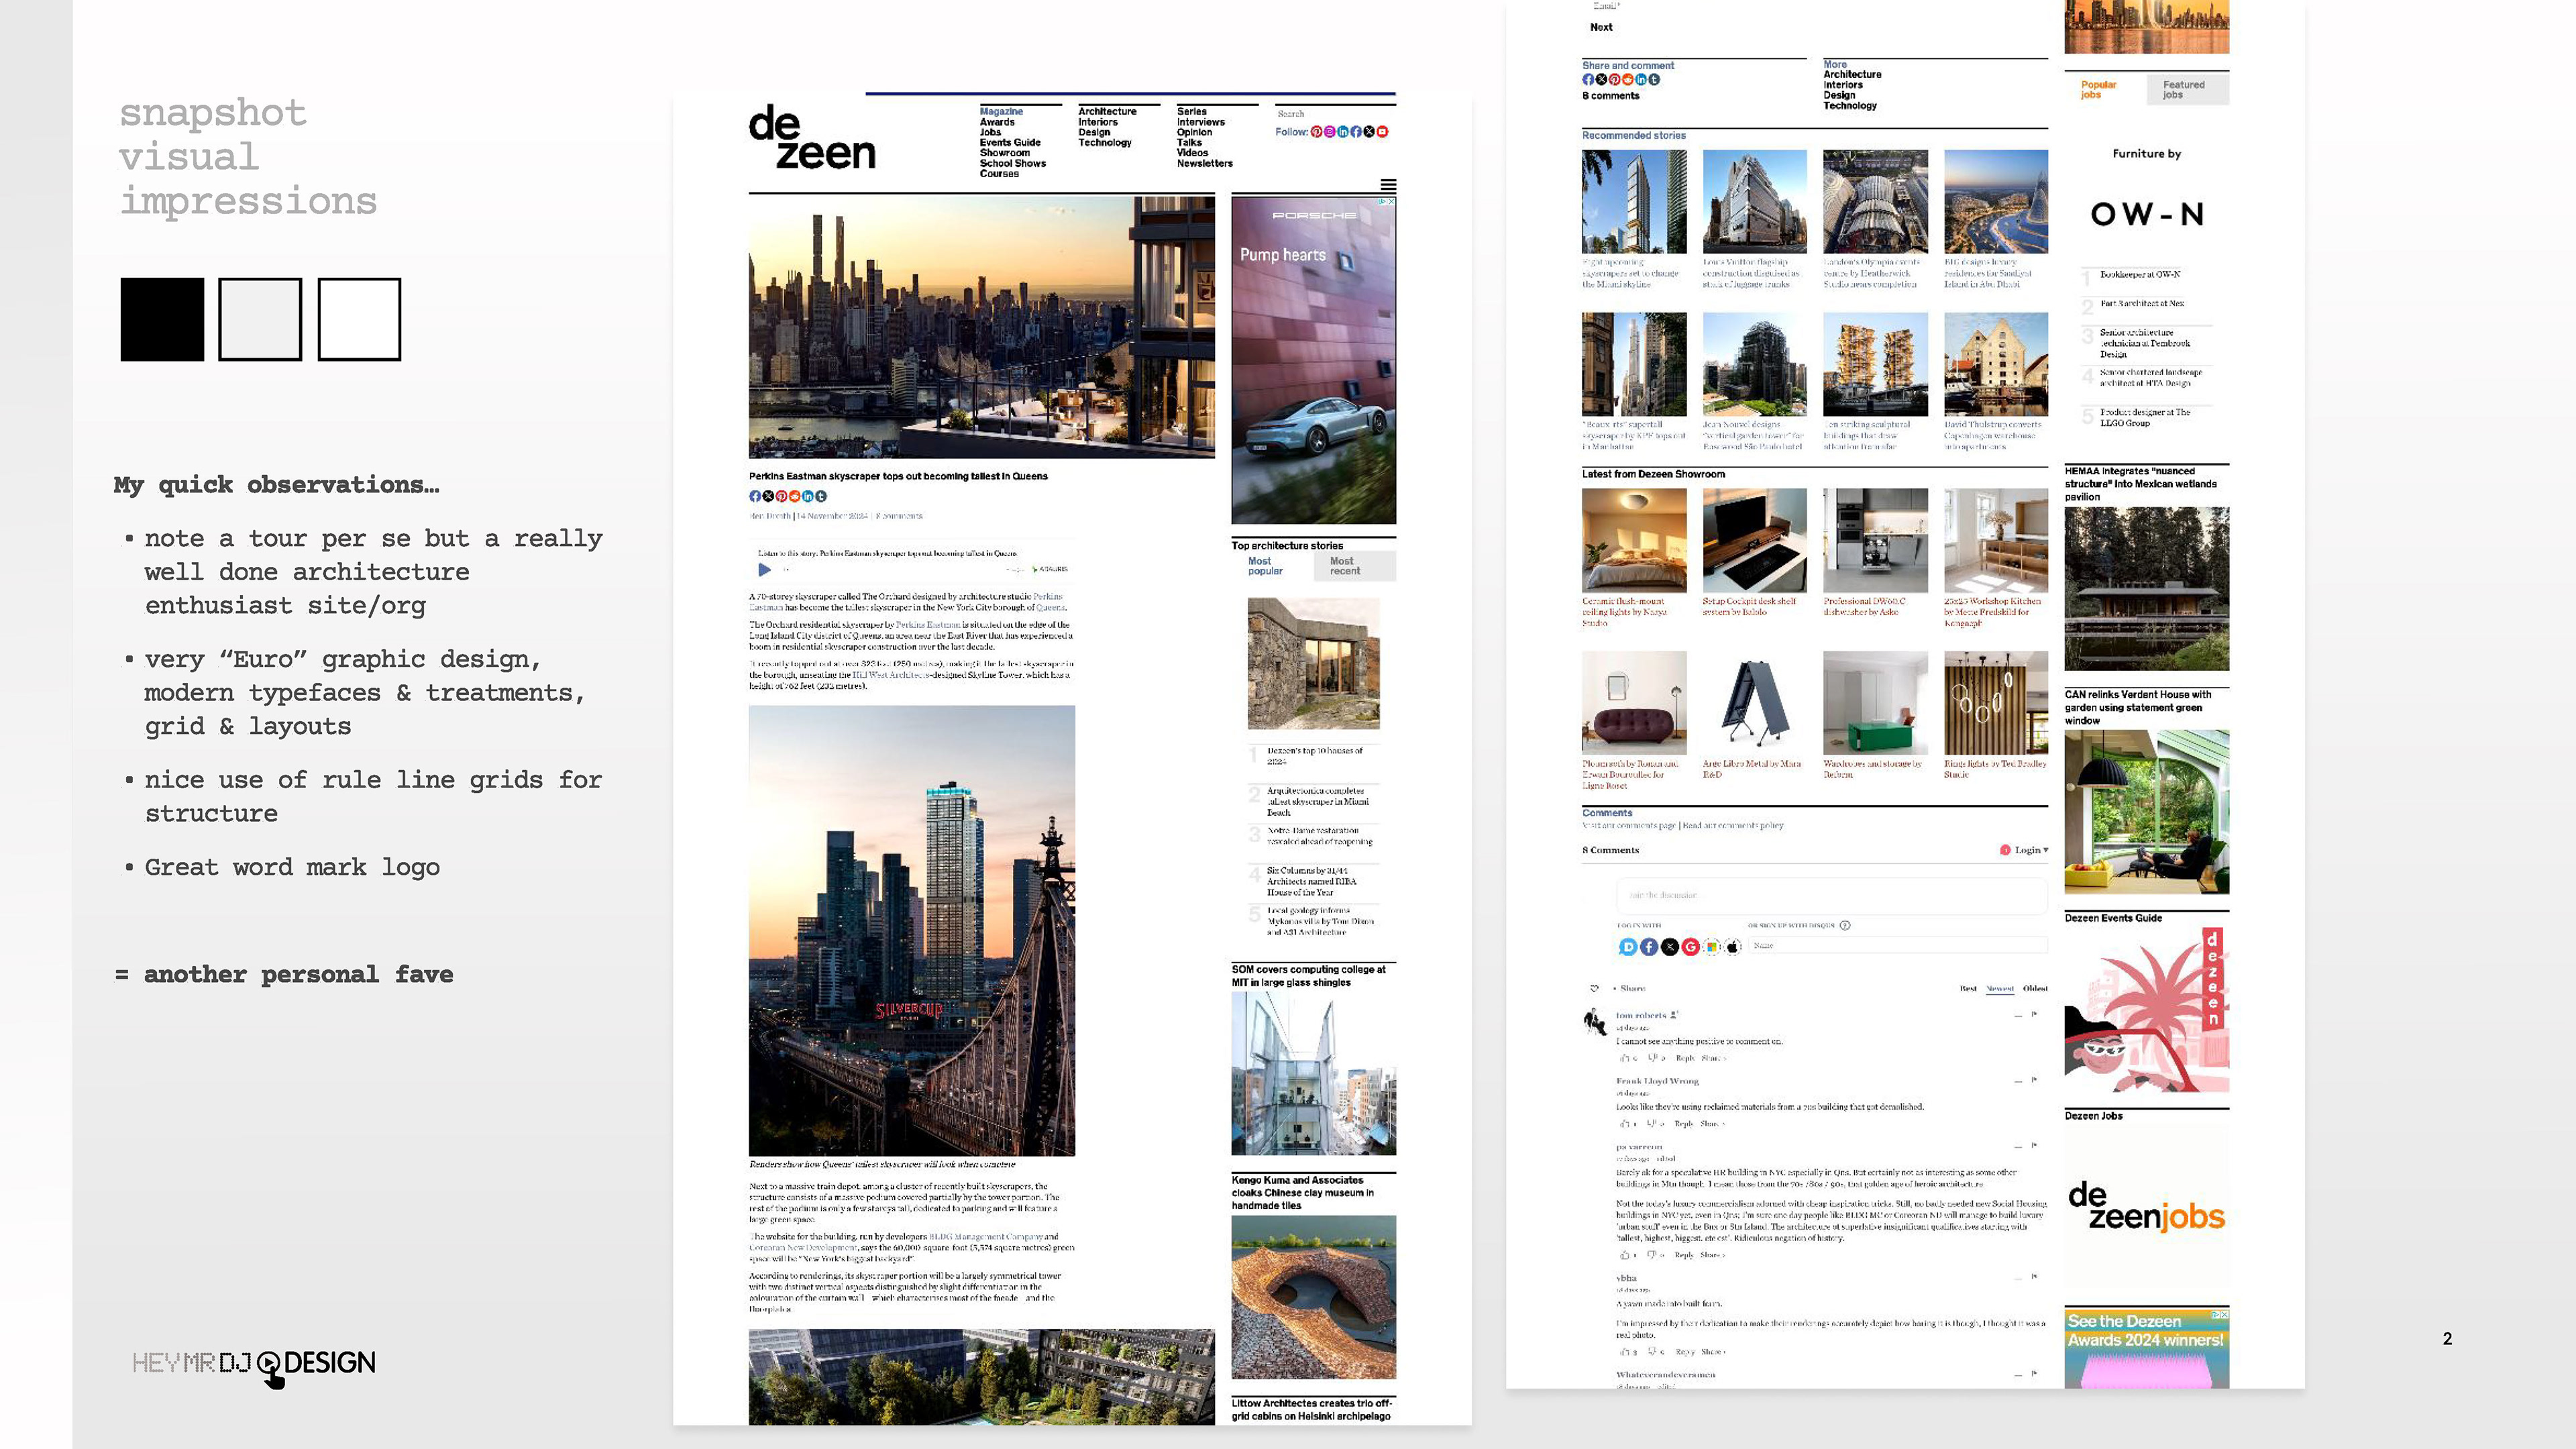Open X icon in Follow row
Viewport: 2576px width, 1449px height.
pos(1369,132)
